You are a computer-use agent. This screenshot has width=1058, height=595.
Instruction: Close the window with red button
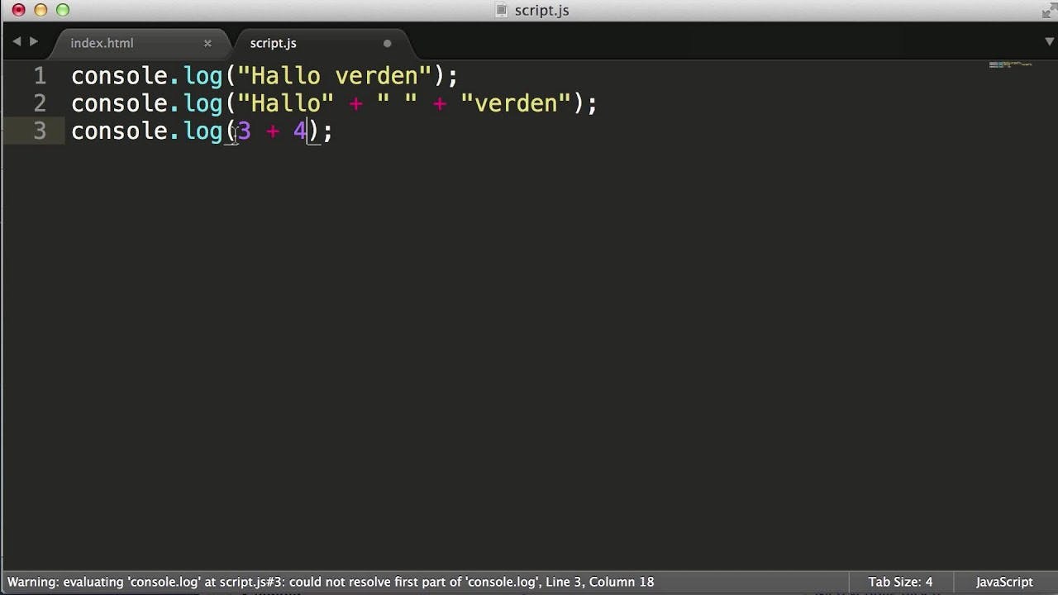18,10
